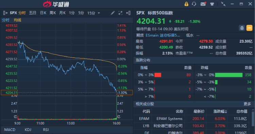Open the skin theme shirt icon
This screenshot has height=134, width=255.
point(212,4)
